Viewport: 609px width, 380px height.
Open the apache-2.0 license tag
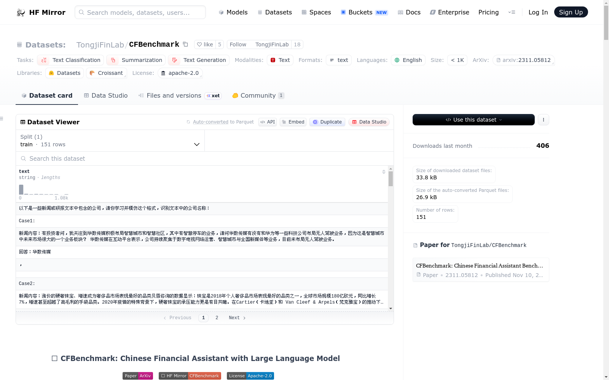click(180, 73)
